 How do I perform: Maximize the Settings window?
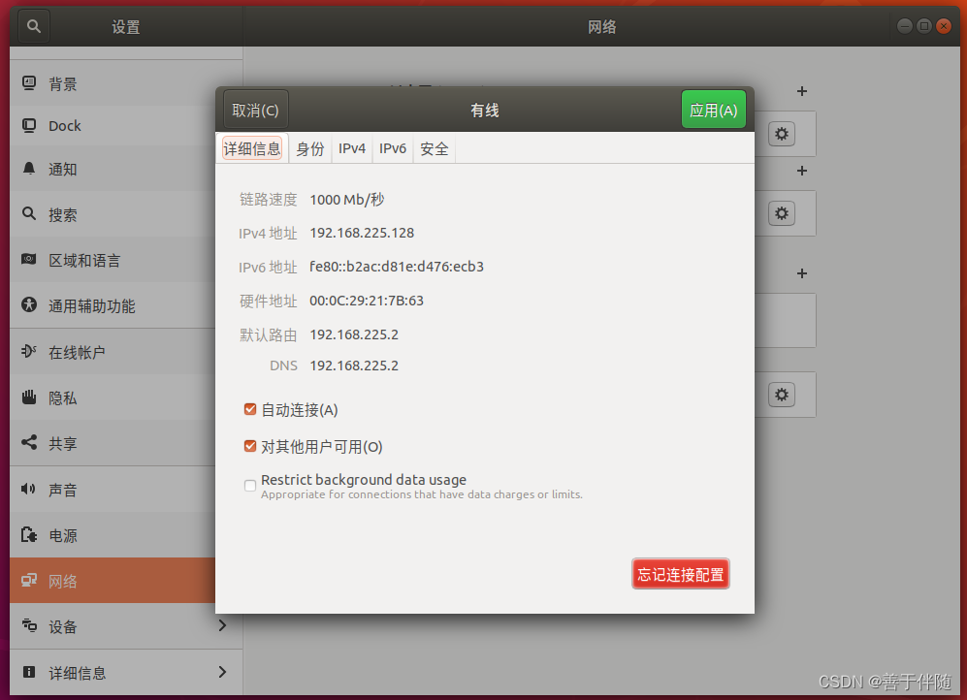(x=923, y=26)
